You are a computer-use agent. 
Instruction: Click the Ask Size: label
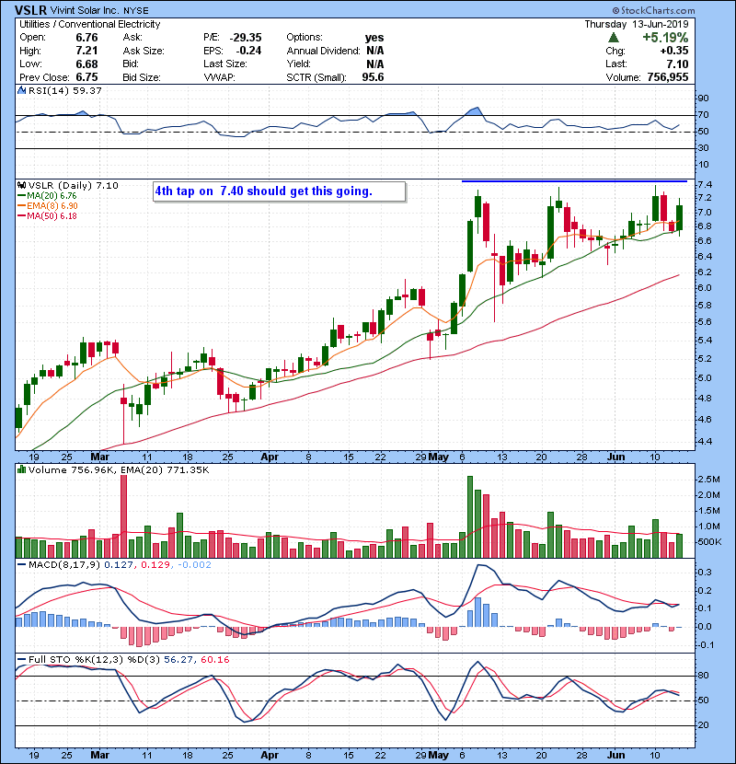click(144, 51)
